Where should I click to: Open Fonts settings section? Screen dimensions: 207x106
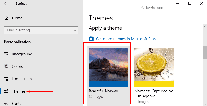(17, 103)
